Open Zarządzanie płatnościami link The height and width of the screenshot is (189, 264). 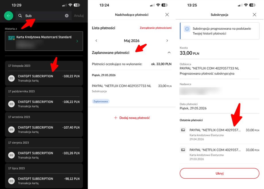pos(156,28)
